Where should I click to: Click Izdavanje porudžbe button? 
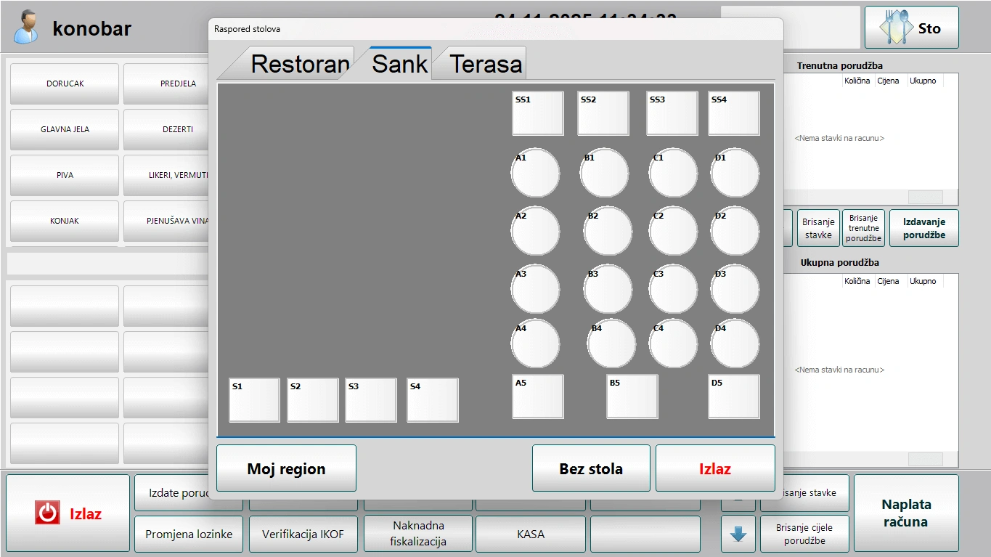coord(923,228)
